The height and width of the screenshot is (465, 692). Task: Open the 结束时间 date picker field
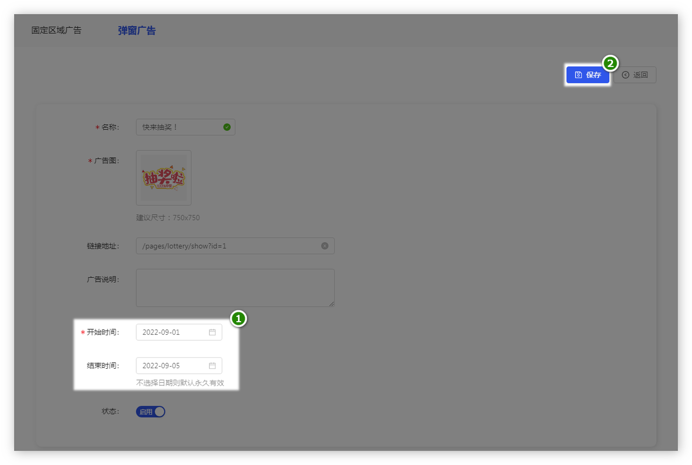179,366
